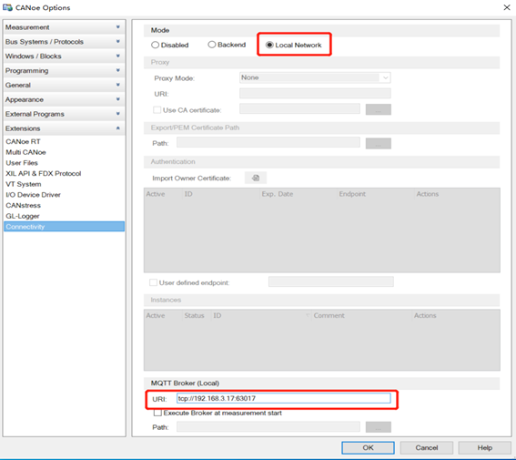Image resolution: width=516 pixels, height=460 pixels.
Task: Confirm with the OK button
Action: [x=368, y=447]
